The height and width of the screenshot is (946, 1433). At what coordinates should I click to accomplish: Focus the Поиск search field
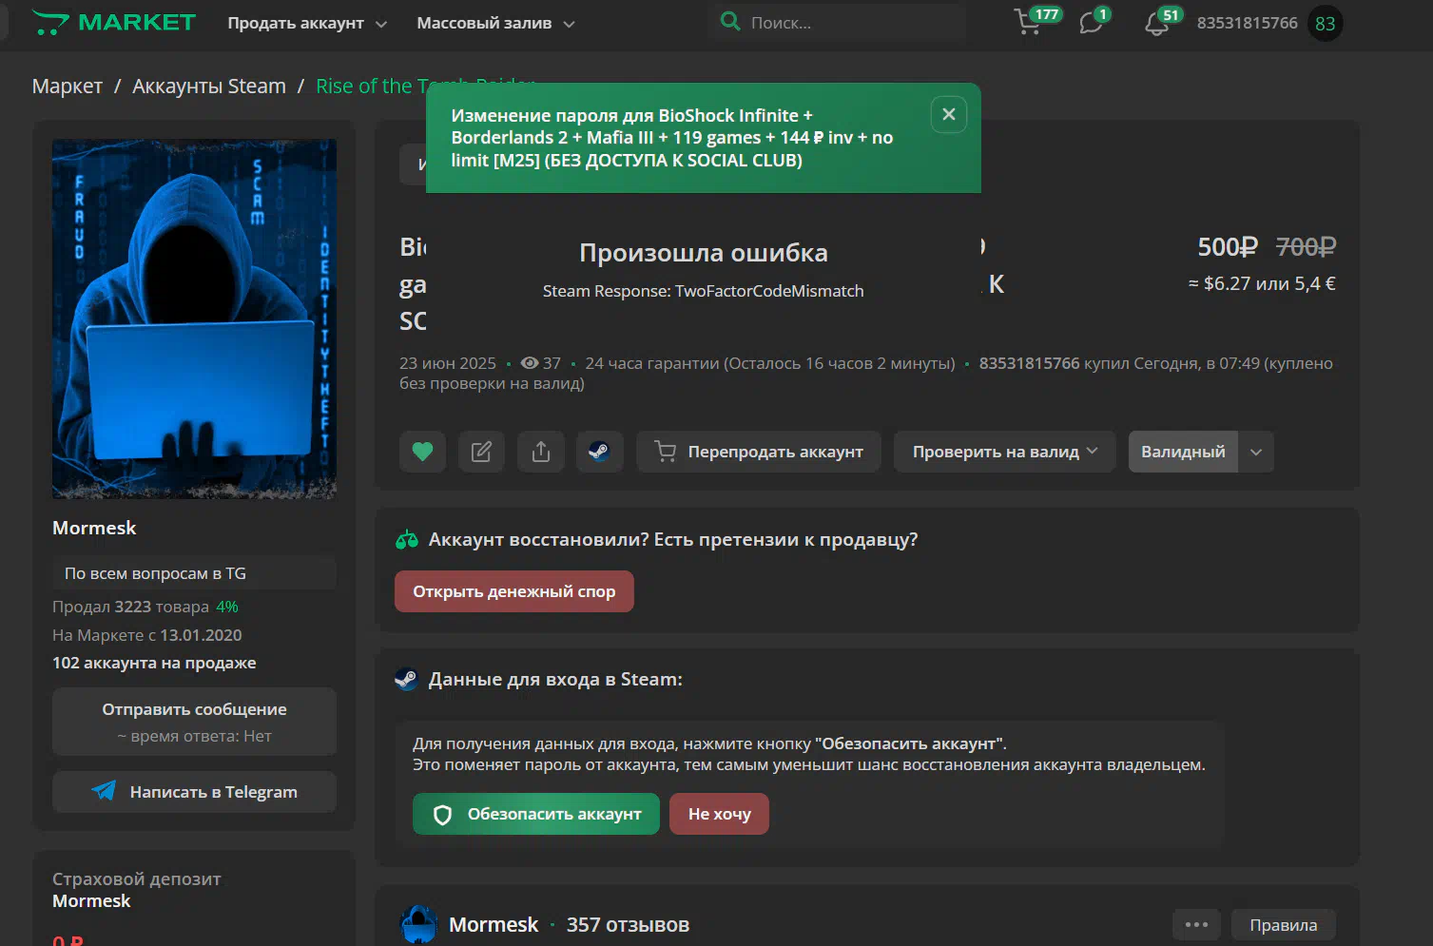(x=837, y=22)
